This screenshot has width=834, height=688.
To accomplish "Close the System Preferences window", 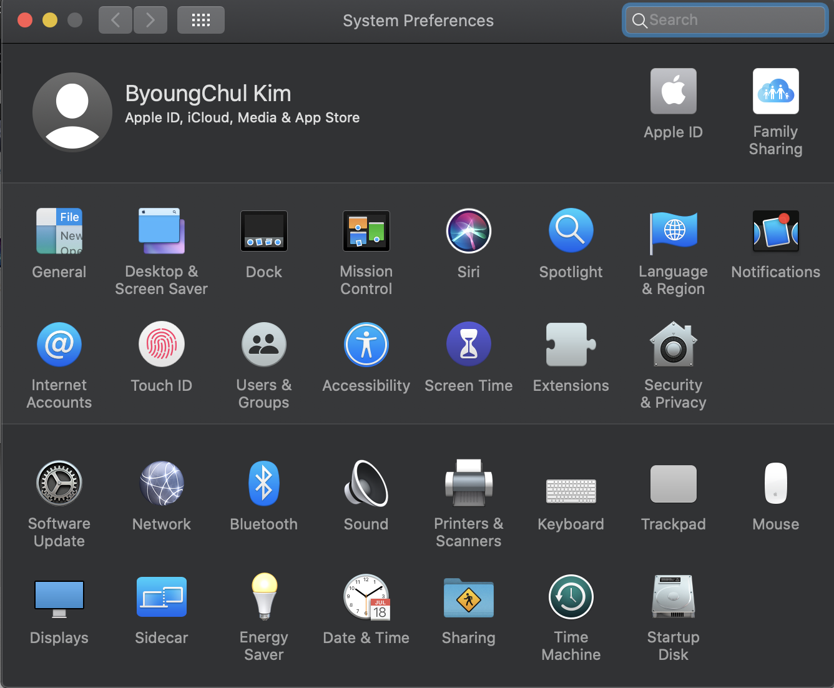I will coord(25,20).
